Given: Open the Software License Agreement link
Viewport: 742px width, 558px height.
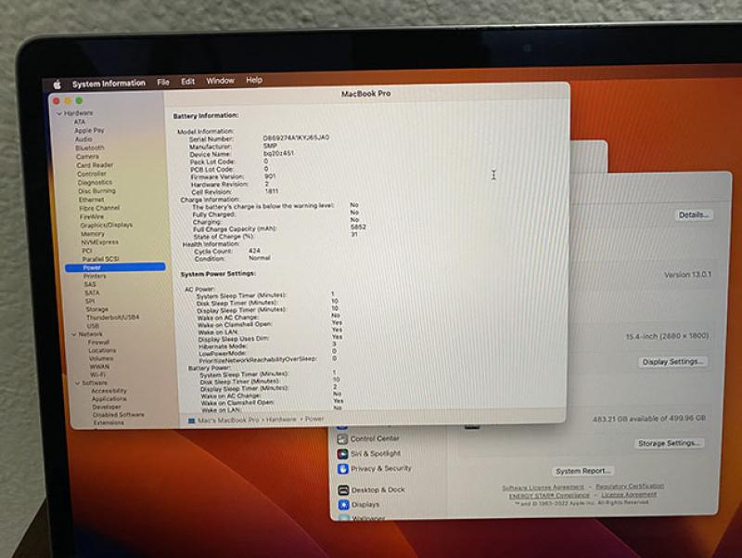Looking at the screenshot, I should point(543,487).
